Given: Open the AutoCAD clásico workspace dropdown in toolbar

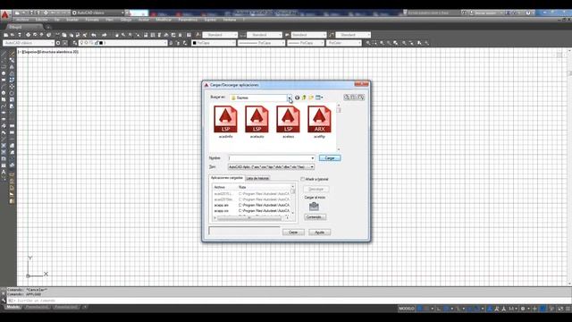Looking at the screenshot, I should tap(29, 43).
